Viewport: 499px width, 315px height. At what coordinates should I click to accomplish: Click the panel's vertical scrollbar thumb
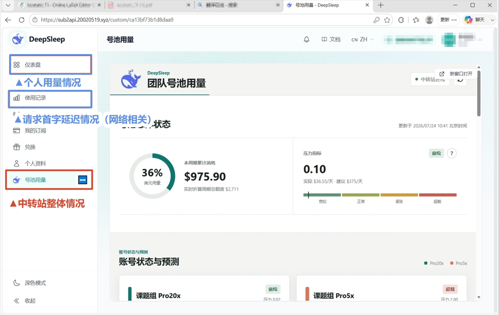(478, 93)
